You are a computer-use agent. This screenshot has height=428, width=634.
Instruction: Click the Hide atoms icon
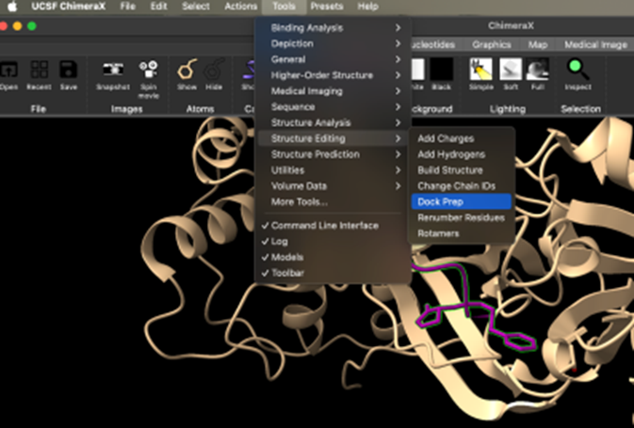(214, 69)
